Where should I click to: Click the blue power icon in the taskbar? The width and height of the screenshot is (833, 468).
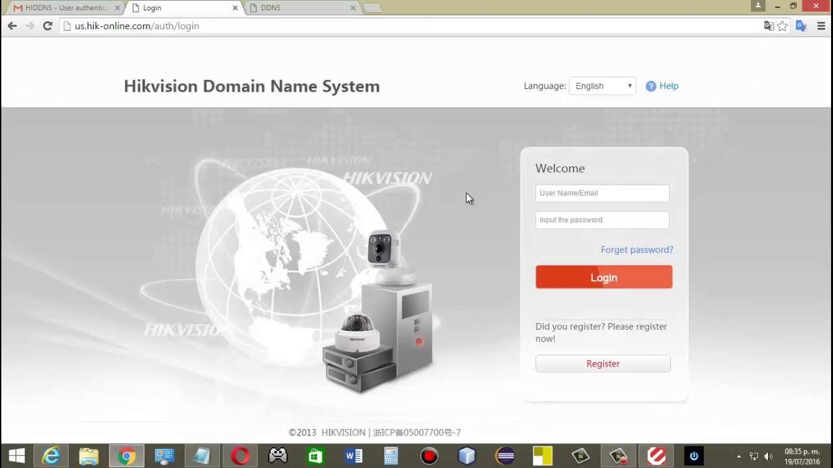point(694,456)
